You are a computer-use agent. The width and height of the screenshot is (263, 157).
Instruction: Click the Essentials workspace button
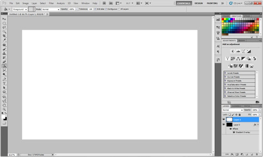pos(184,3)
